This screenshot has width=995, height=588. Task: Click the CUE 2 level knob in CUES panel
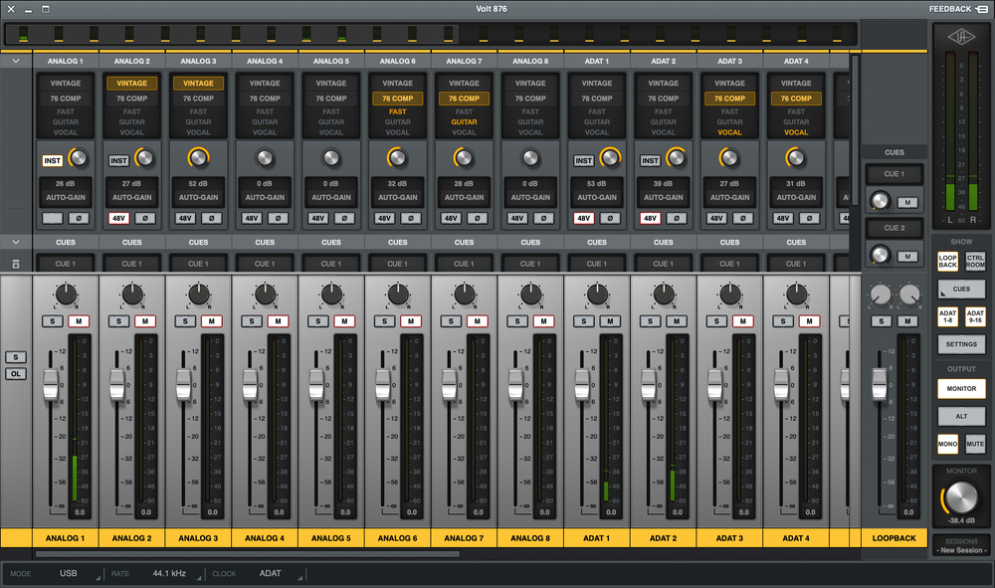point(881,255)
